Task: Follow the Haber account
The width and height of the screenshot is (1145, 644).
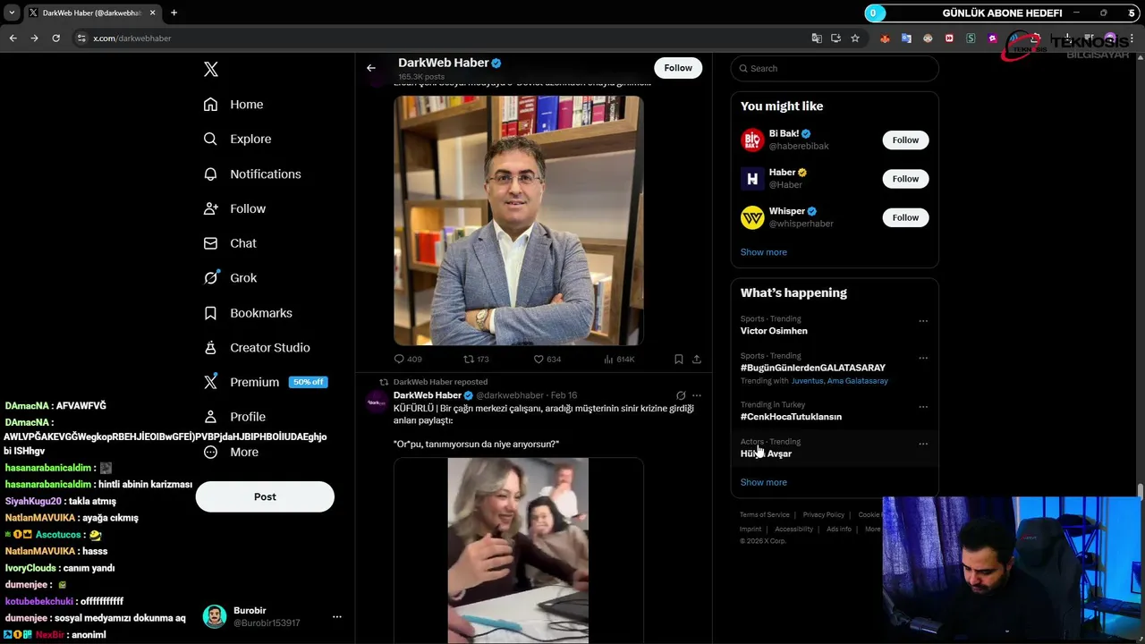Action: click(x=905, y=179)
